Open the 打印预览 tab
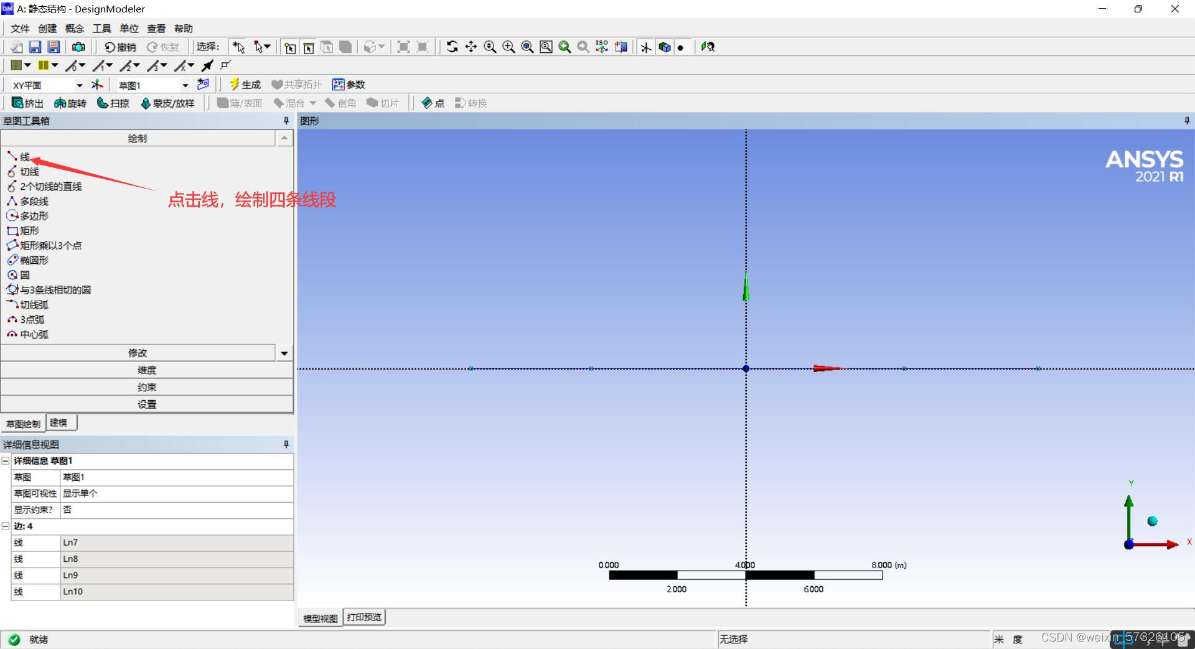 tap(364, 617)
